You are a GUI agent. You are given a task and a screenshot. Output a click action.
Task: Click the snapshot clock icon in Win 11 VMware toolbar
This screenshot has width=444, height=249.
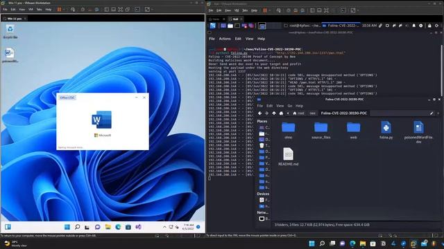coord(83,9)
